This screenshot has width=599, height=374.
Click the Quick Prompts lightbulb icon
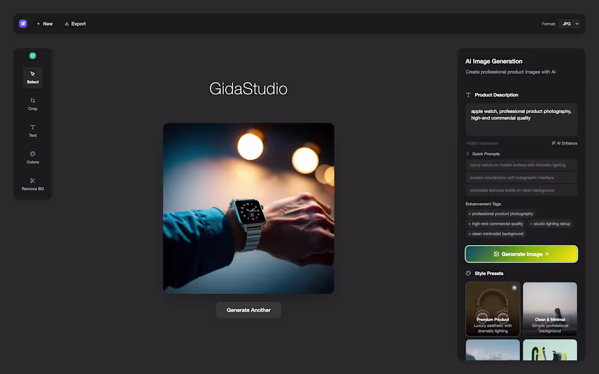click(468, 154)
